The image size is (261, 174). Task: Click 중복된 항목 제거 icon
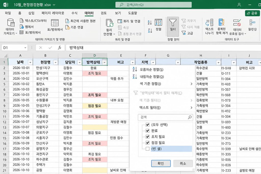click(x=221, y=22)
